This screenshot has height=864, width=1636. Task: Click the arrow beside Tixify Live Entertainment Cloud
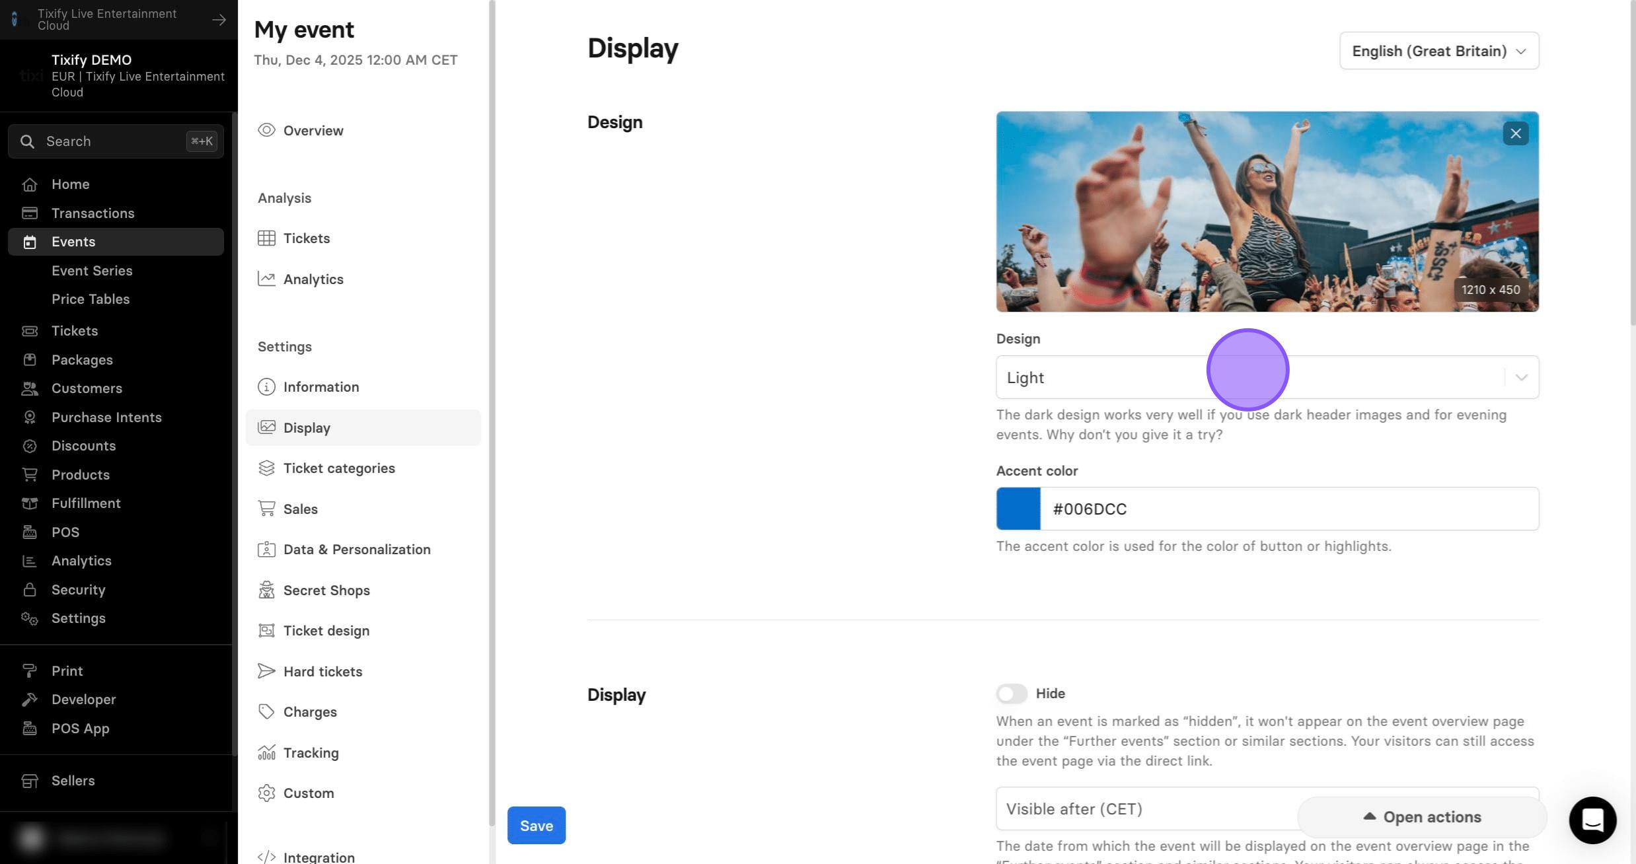[219, 20]
